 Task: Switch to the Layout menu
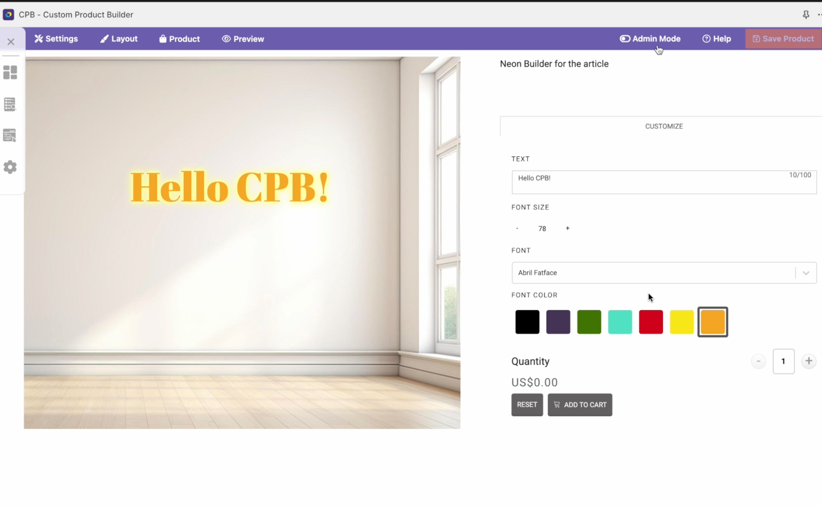coord(119,39)
